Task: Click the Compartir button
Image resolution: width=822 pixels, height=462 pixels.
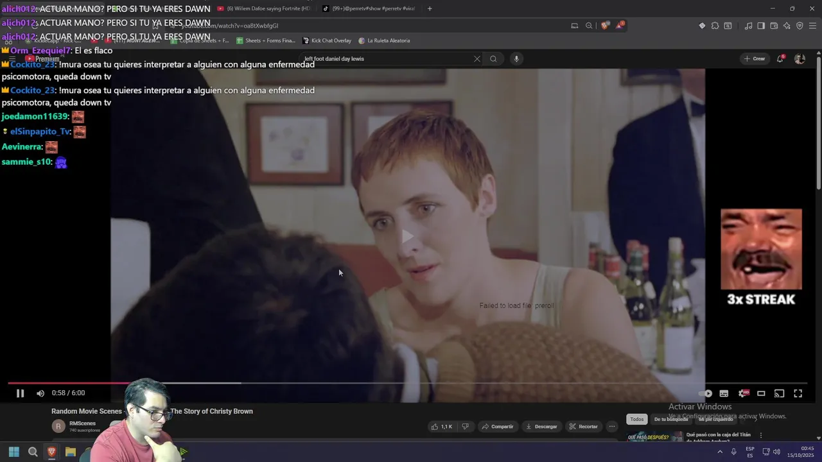Action: pos(498,427)
